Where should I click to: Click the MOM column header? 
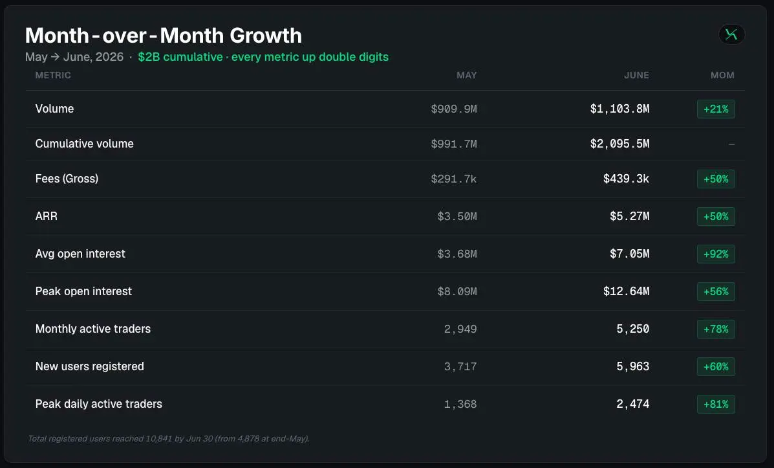722,75
